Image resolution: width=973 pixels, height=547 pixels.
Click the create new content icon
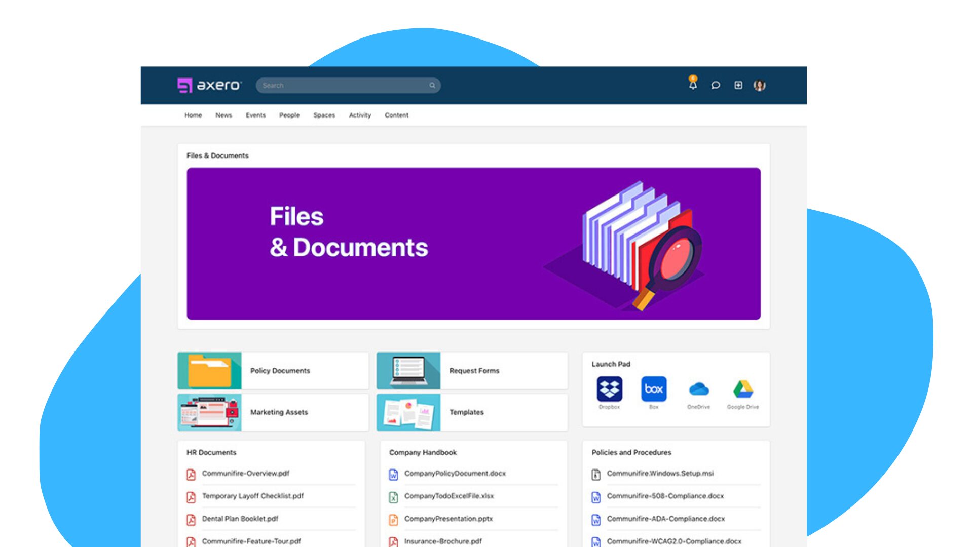pyautogui.click(x=738, y=86)
